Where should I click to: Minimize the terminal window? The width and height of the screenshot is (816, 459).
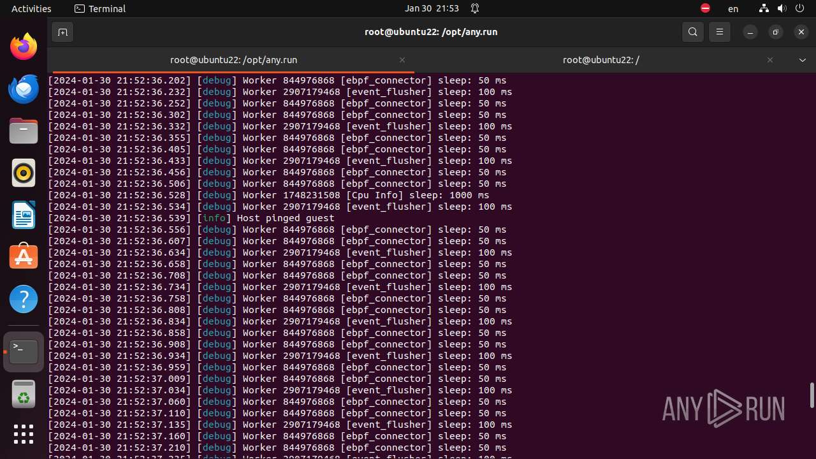tap(750, 32)
